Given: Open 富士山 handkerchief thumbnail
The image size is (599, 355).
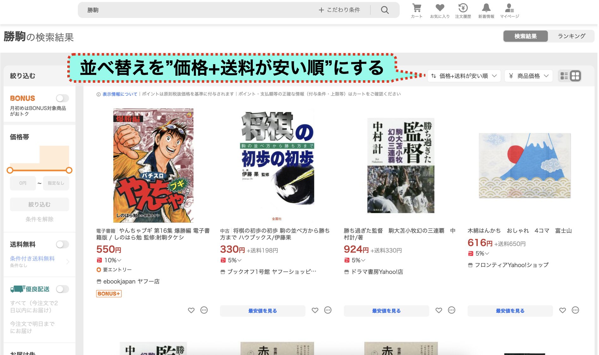Looking at the screenshot, I should (x=525, y=165).
